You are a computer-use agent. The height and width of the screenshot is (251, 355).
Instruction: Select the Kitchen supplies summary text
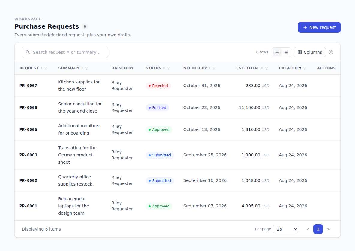click(x=79, y=86)
